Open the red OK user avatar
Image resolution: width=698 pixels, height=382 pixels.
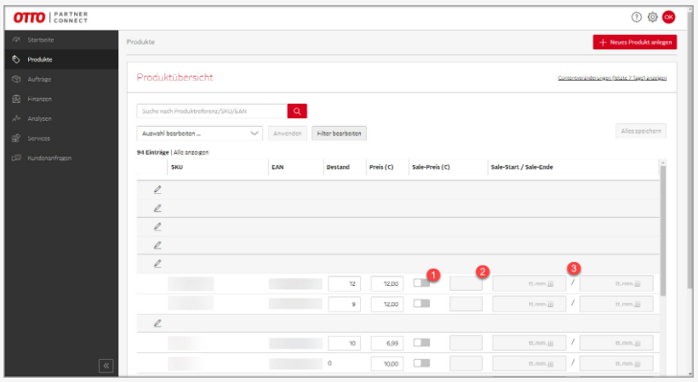[x=668, y=17]
